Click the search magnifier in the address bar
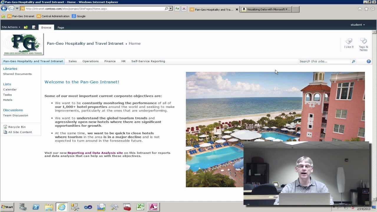The image size is (377, 212). click(166, 9)
